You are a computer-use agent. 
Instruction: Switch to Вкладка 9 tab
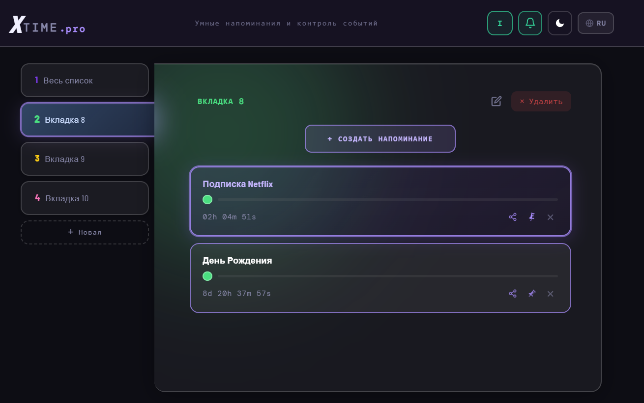(85, 159)
